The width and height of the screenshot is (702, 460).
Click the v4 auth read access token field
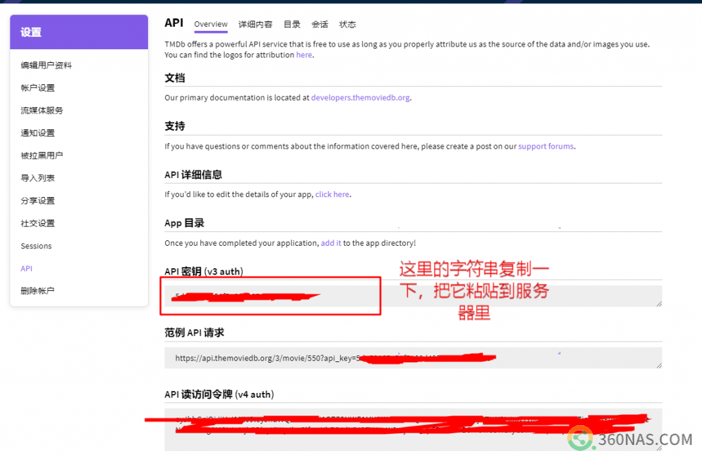413,430
